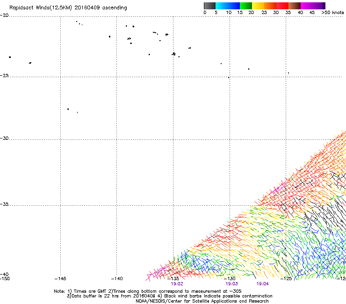Click the -145 longitude axis label
The height and width of the screenshot is (304, 346).
point(60,279)
